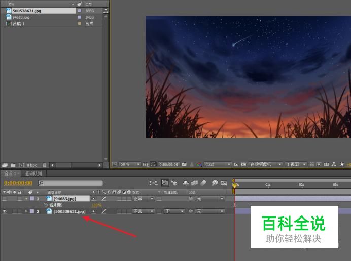Open grid and guide options
351x261 pixels.
coord(146,164)
